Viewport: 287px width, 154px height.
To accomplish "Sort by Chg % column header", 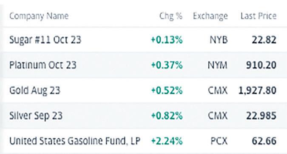I will [x=171, y=16].
